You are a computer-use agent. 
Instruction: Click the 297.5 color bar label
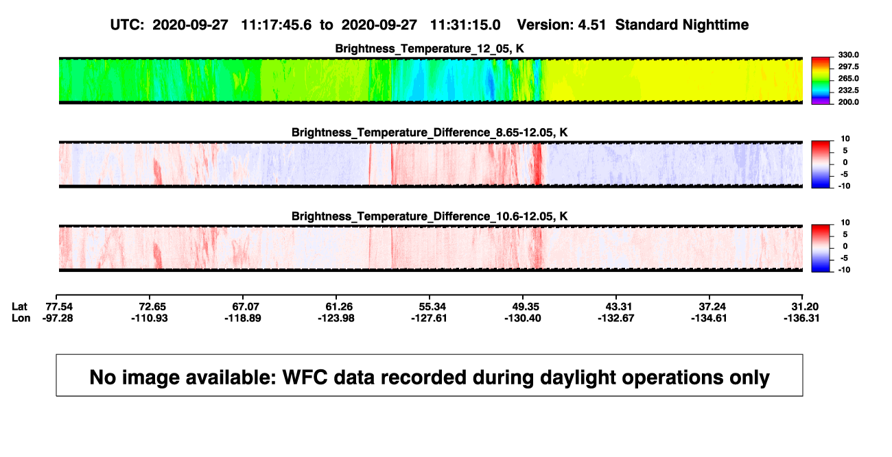(849, 66)
